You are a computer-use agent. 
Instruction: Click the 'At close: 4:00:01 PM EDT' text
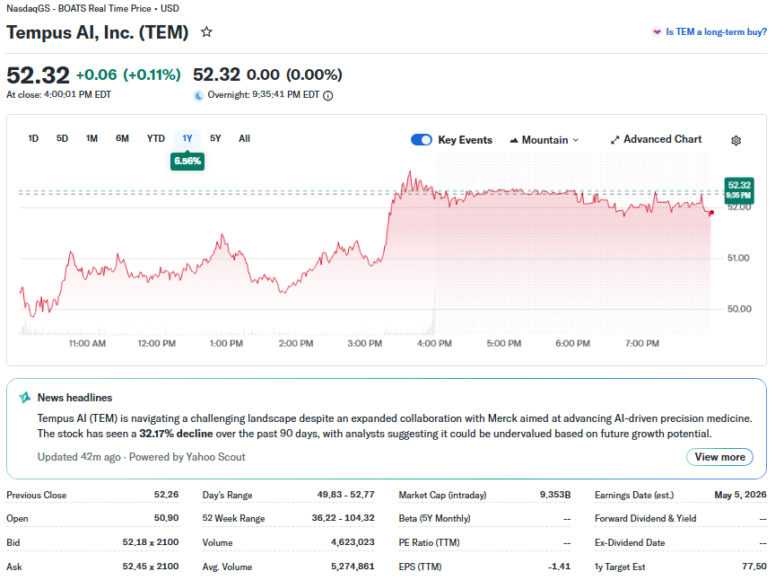(x=59, y=95)
